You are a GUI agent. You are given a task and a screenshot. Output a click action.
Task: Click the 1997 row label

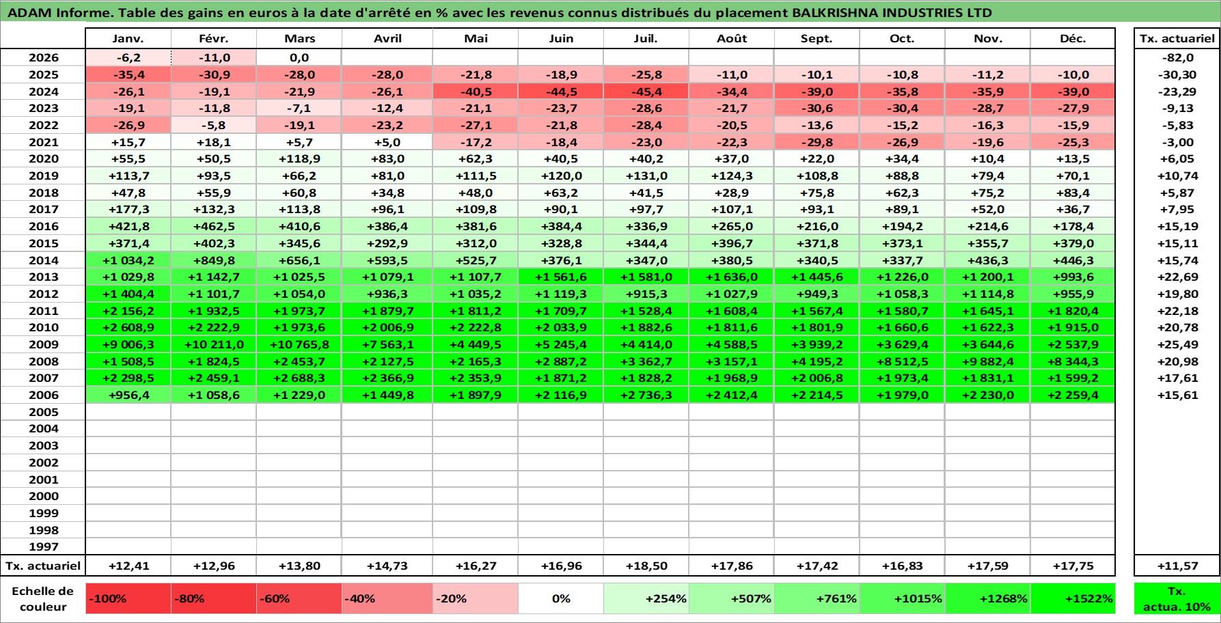coord(43,546)
